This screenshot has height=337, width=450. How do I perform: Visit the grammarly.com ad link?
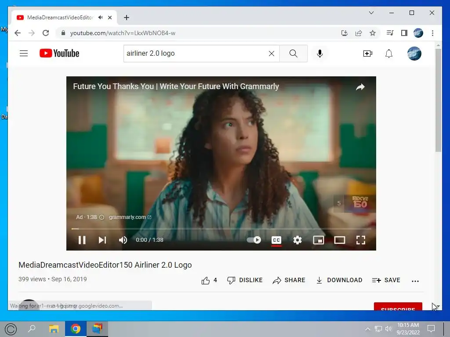[130, 217]
